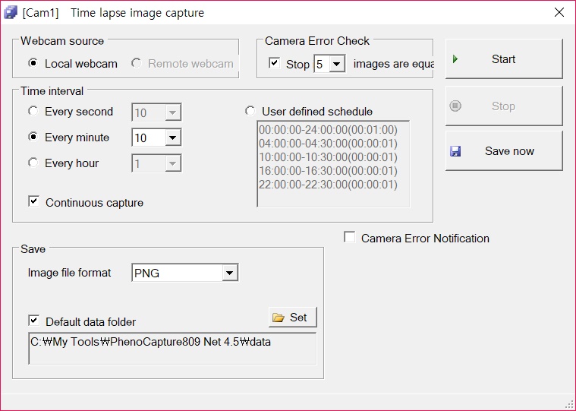Click the Save now button
Viewport: 576px width, 411px height.
pyautogui.click(x=504, y=151)
